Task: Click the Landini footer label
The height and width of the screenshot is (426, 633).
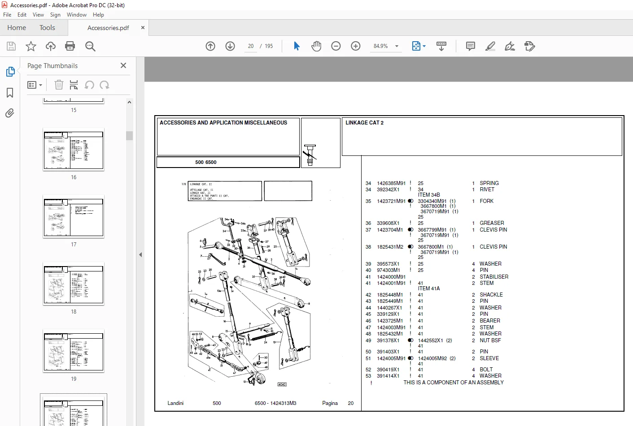Action: (175, 403)
